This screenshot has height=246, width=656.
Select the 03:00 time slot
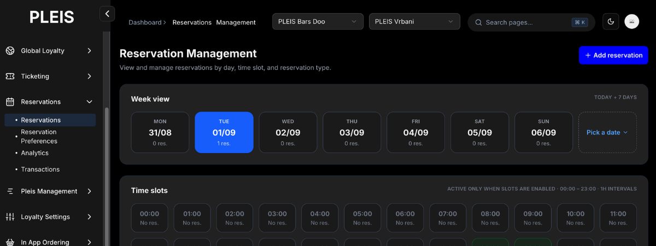pyautogui.click(x=277, y=218)
